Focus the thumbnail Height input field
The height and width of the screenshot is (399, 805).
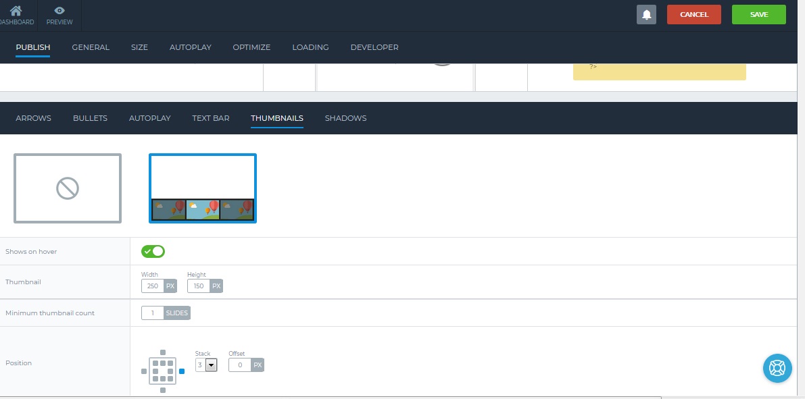[x=199, y=286]
